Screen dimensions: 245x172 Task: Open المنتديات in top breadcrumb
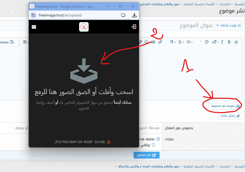coord(224,4)
